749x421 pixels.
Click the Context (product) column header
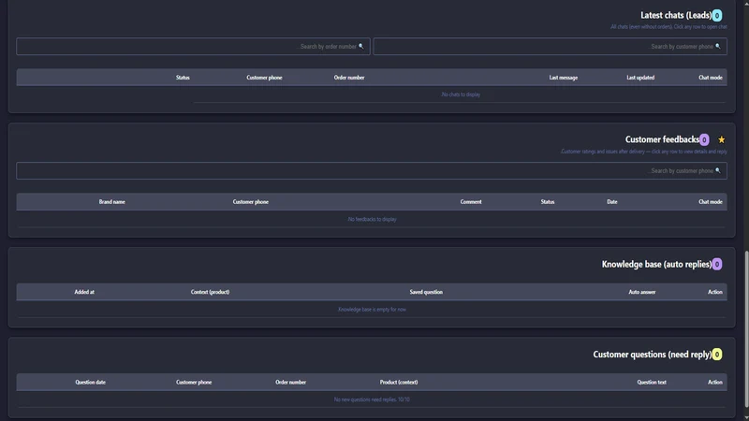pyautogui.click(x=210, y=292)
